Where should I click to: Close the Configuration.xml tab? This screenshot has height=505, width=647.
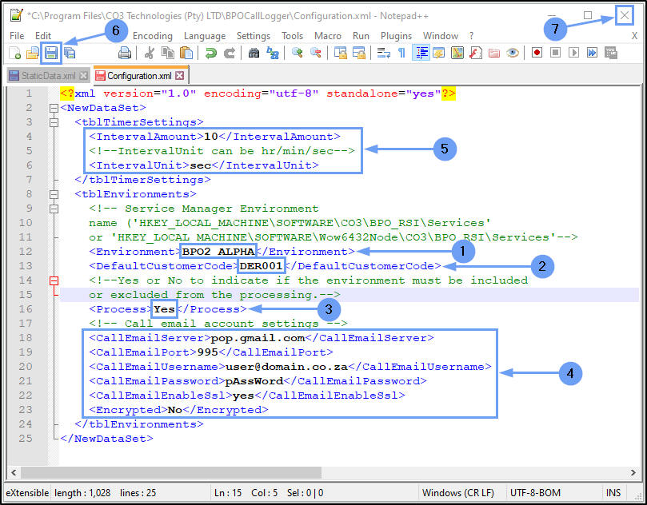(179, 76)
